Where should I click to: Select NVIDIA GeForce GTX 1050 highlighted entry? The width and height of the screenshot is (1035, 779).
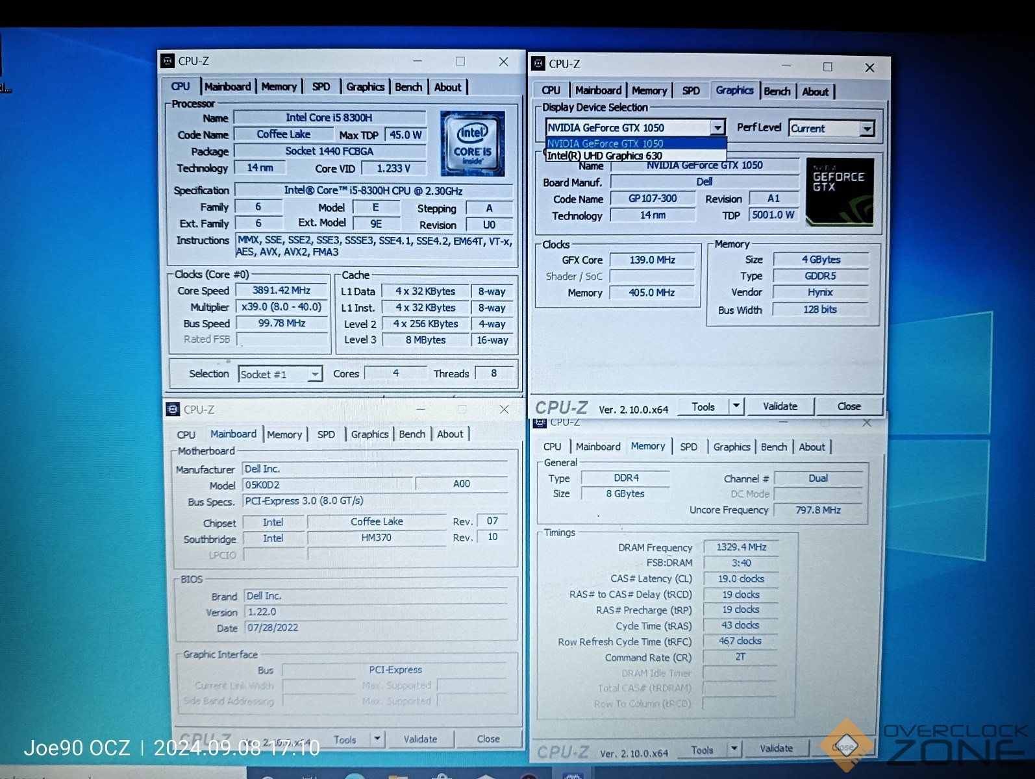click(x=635, y=143)
